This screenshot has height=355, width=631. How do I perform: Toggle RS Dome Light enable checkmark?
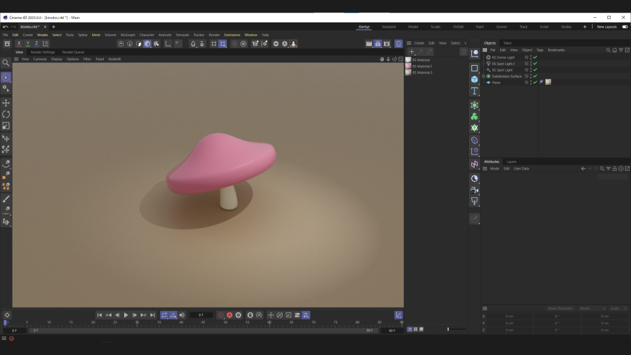[x=535, y=57]
